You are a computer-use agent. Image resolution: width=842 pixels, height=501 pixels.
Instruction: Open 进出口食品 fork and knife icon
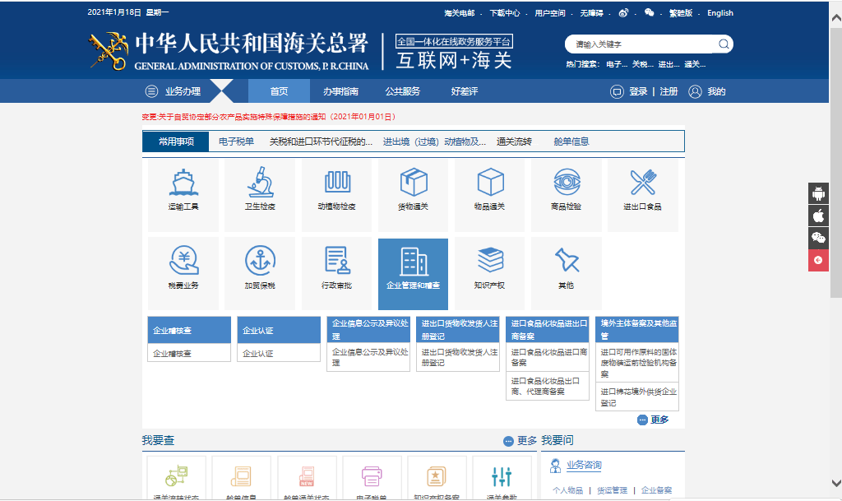point(643,182)
